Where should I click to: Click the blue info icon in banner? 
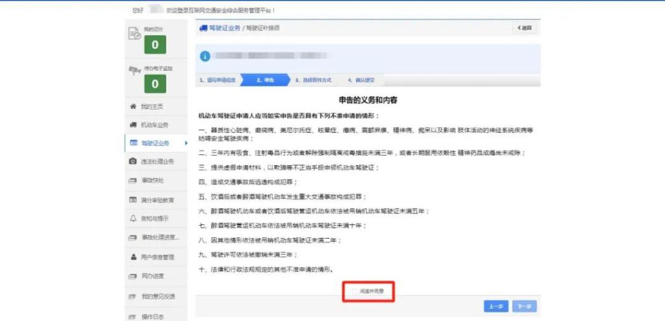coord(205,56)
